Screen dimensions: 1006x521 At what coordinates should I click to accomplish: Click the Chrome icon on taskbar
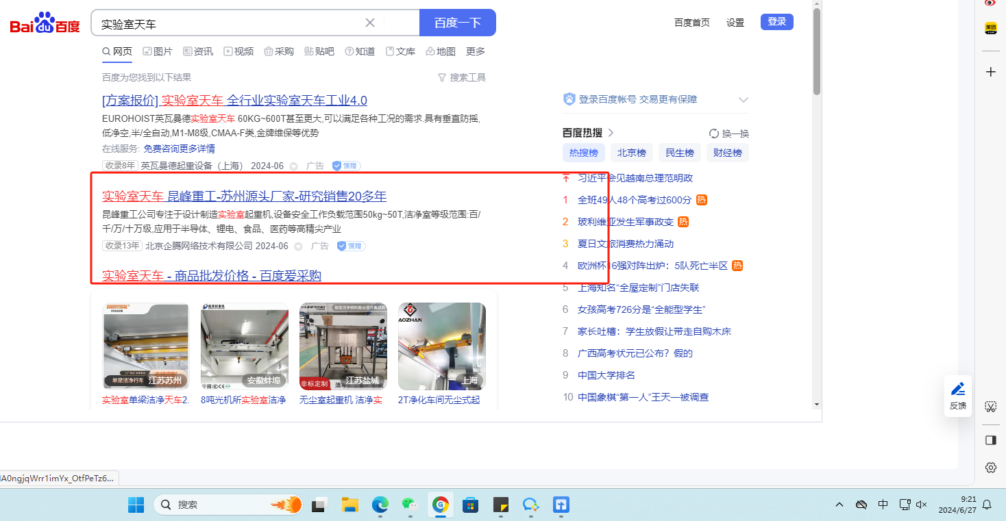(x=440, y=505)
